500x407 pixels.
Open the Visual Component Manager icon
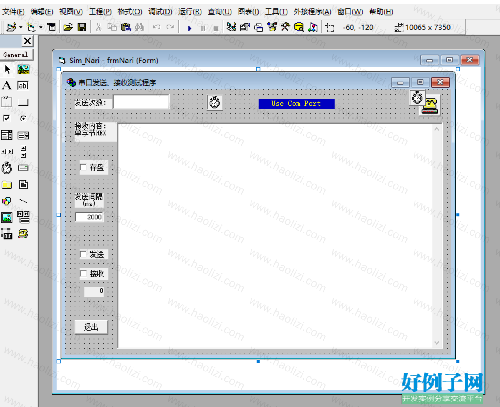312,27
